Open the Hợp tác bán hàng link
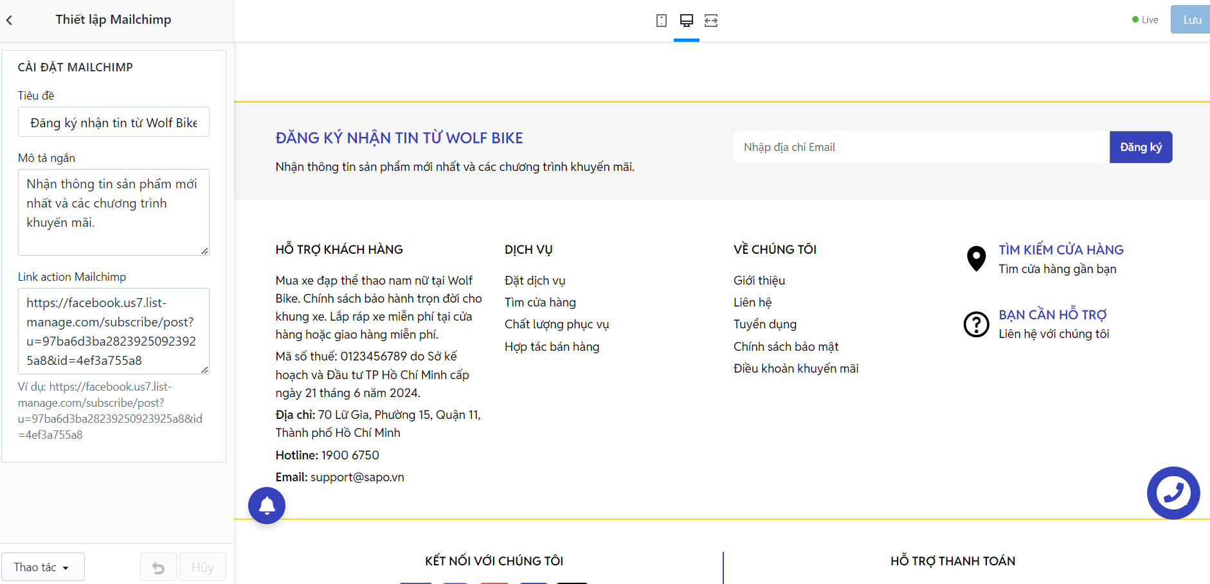The width and height of the screenshot is (1210, 584). tap(552, 347)
